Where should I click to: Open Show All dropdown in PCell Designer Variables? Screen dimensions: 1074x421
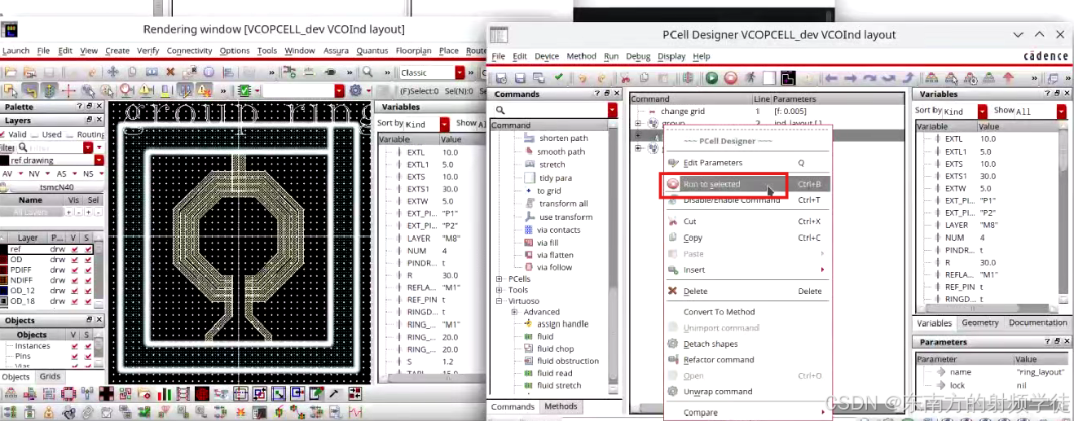[1062, 112]
